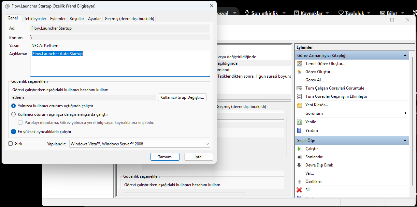The width and height of the screenshot is (417, 207).
Task: Select Kullanıcı oturum açmışsa da açmamışsa da çalıştır
Action: point(14,114)
